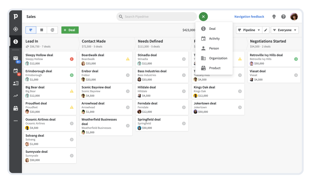Open the Retroville Ivy Hills deal title
Viewport: 311px width, 186px height.
click(266, 55)
